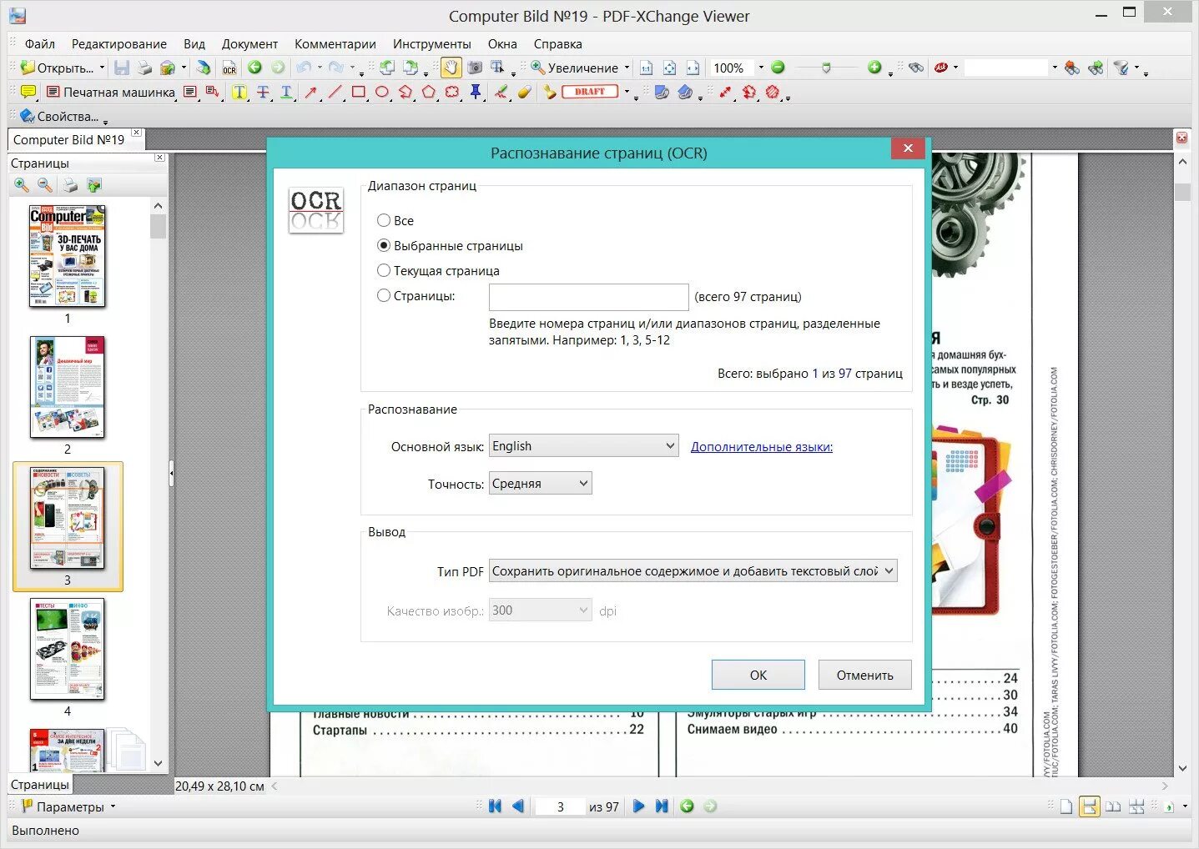The image size is (1199, 849).
Task: Click the zoom slider handle
Action: (826, 68)
